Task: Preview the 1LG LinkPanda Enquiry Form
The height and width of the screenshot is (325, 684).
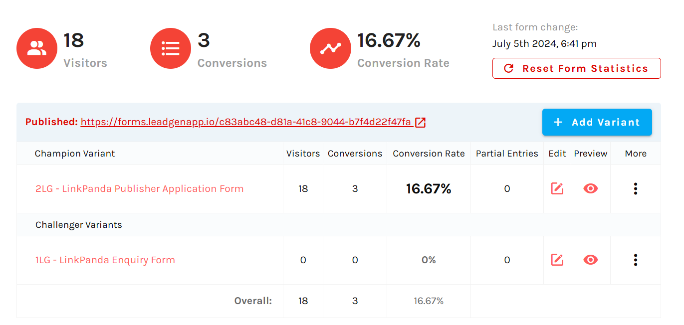Action: point(591,260)
